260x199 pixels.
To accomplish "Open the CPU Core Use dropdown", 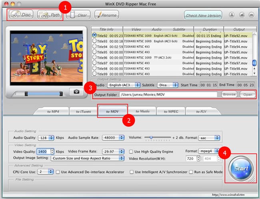I will (46, 172).
